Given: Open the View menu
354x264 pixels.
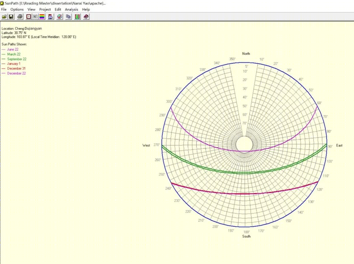Looking at the screenshot, I should pos(31,9).
